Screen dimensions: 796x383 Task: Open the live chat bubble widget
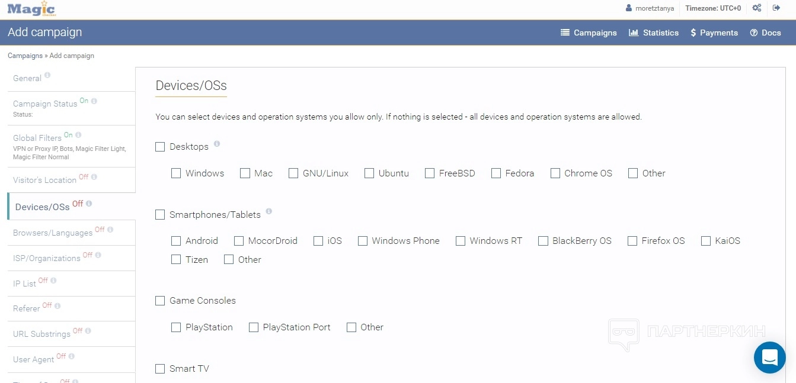click(x=769, y=358)
